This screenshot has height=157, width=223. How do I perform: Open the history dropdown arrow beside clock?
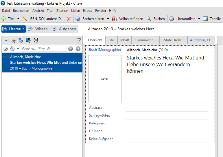(18, 49)
